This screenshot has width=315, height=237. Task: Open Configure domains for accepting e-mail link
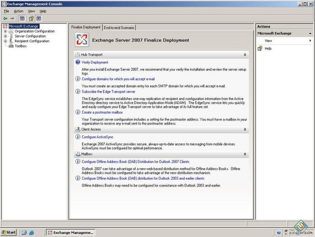click(x=118, y=79)
